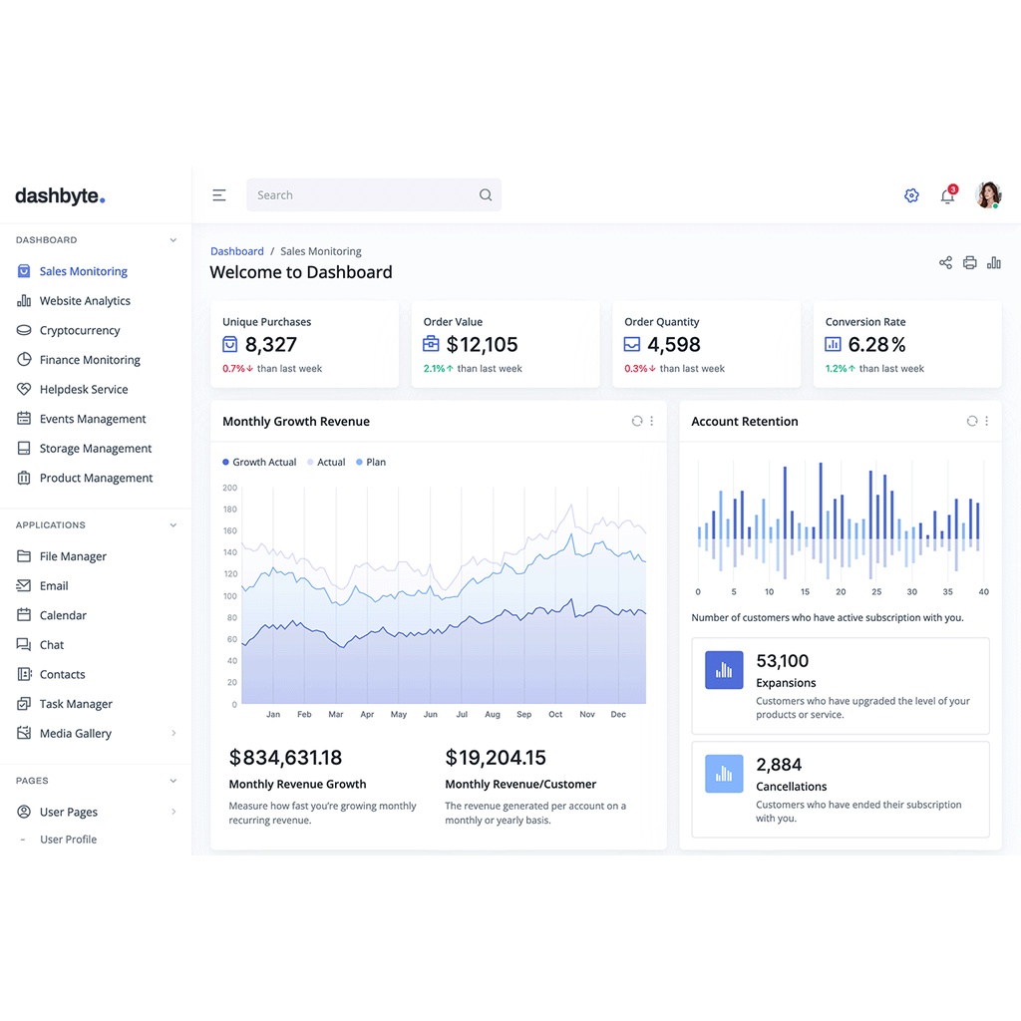Viewport: 1021px width, 1021px height.
Task: Click the 6.28% Conversion Rate figure
Action: tap(877, 344)
